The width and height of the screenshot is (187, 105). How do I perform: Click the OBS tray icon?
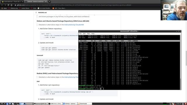(176, 104)
